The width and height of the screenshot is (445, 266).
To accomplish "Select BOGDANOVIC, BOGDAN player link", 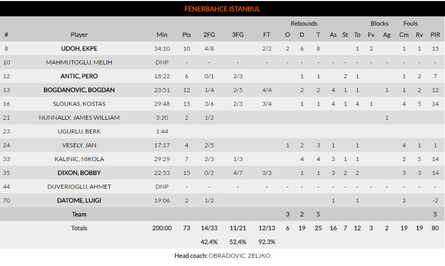I will [79, 90].
